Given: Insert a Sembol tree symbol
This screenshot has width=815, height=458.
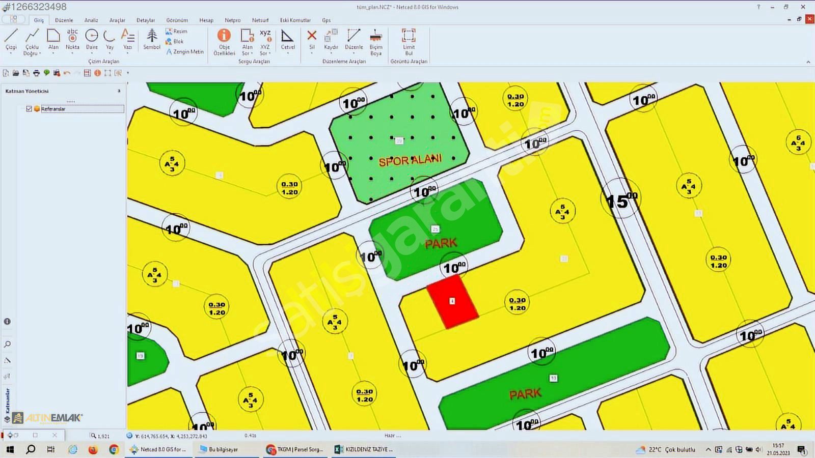Looking at the screenshot, I should click(152, 40).
